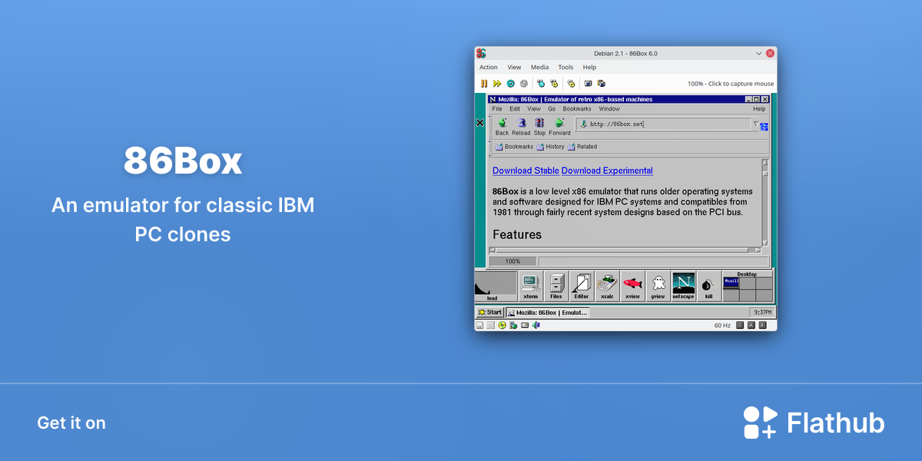Reload the page in Netscape
The image size is (922, 461).
pos(521,126)
